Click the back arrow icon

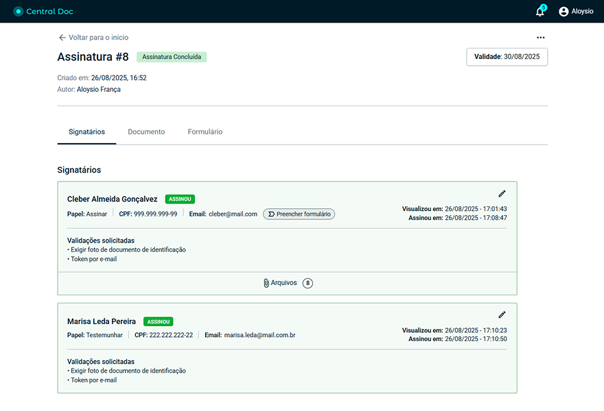pos(62,38)
